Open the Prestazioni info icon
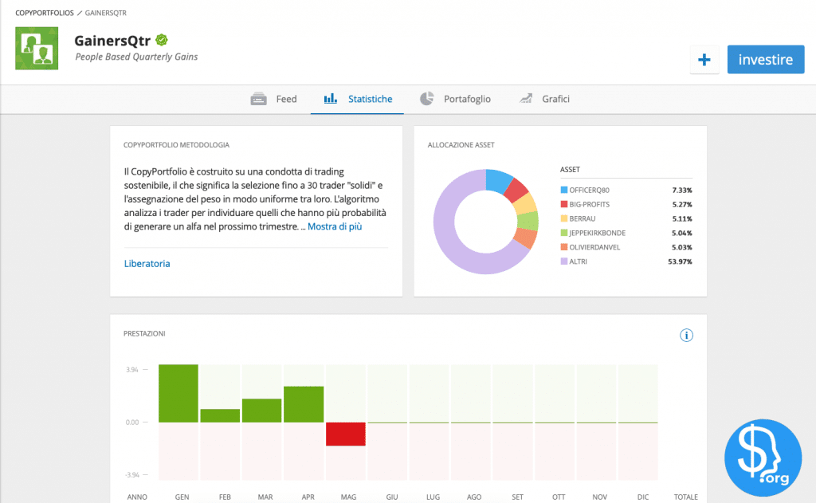816x503 pixels. coord(686,336)
